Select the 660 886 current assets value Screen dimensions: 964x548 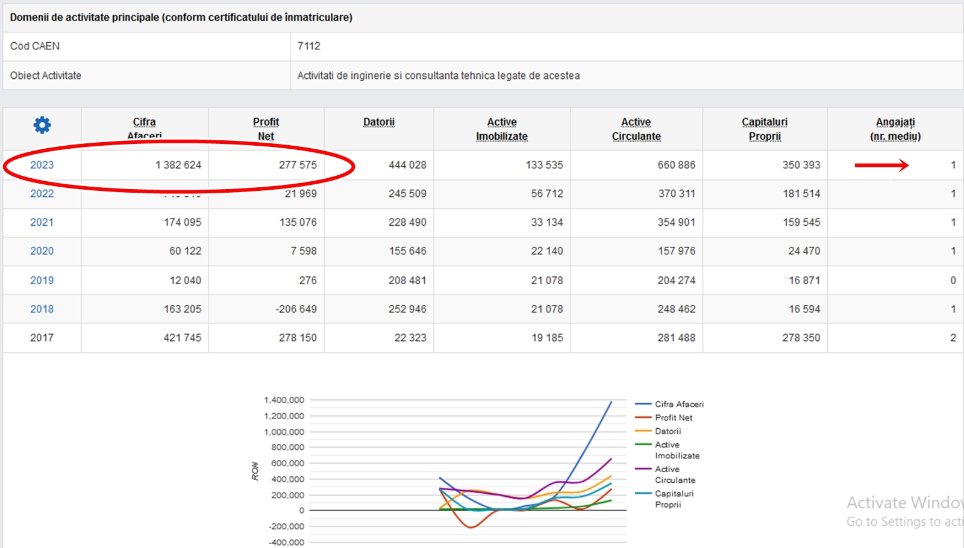pyautogui.click(x=677, y=165)
